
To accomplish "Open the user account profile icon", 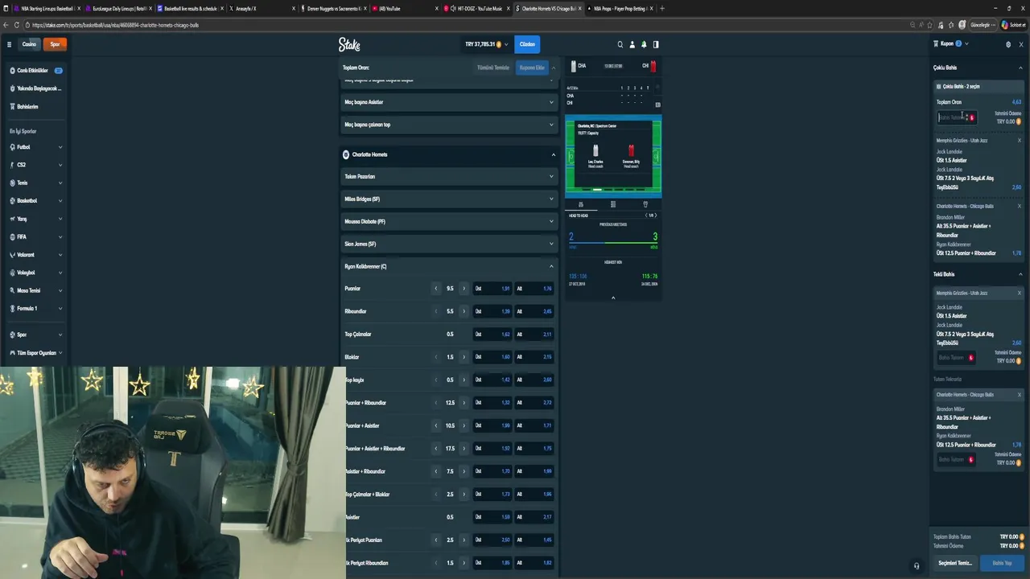I will (632, 44).
